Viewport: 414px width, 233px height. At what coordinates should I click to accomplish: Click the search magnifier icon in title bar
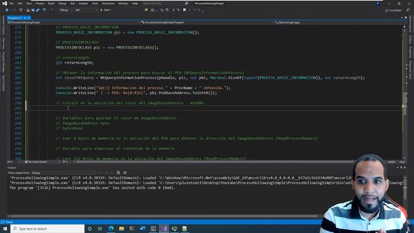186,3
